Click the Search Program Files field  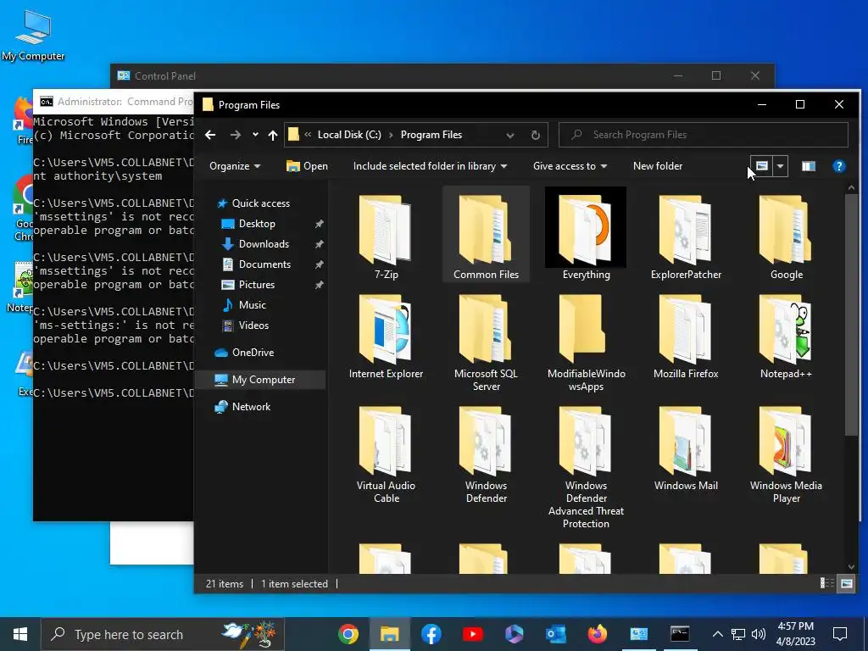point(703,135)
